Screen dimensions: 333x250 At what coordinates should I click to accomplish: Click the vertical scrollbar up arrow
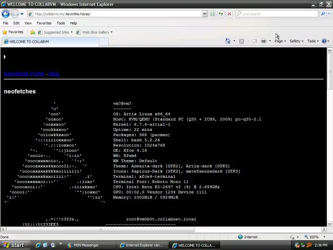tap(330, 50)
